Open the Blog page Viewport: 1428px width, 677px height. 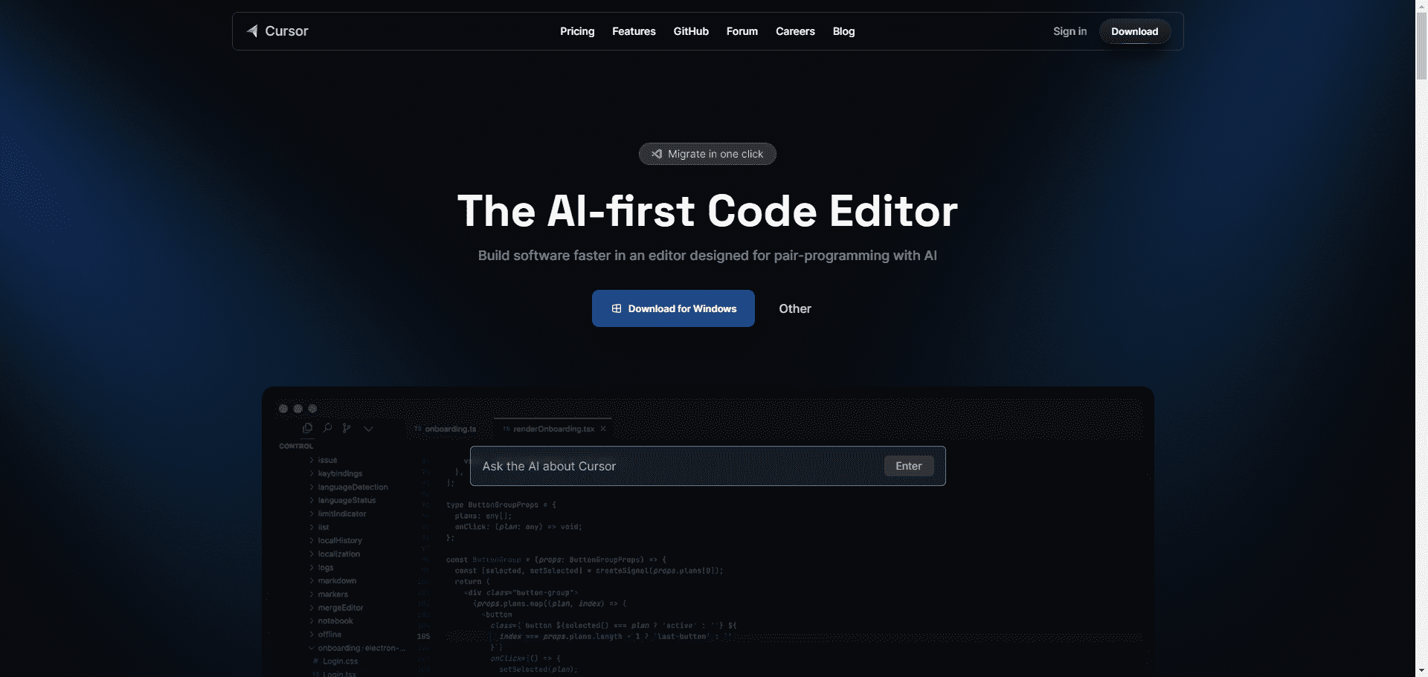click(x=843, y=31)
